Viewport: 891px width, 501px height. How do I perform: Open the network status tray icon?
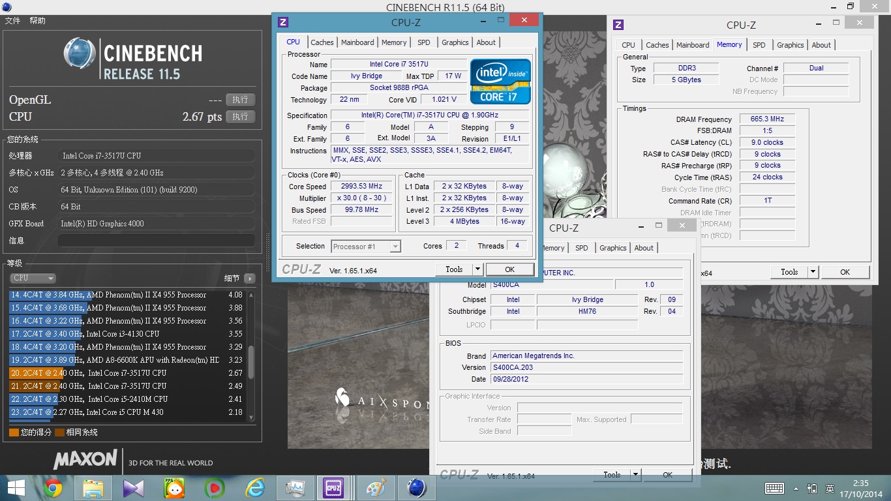tap(812, 488)
